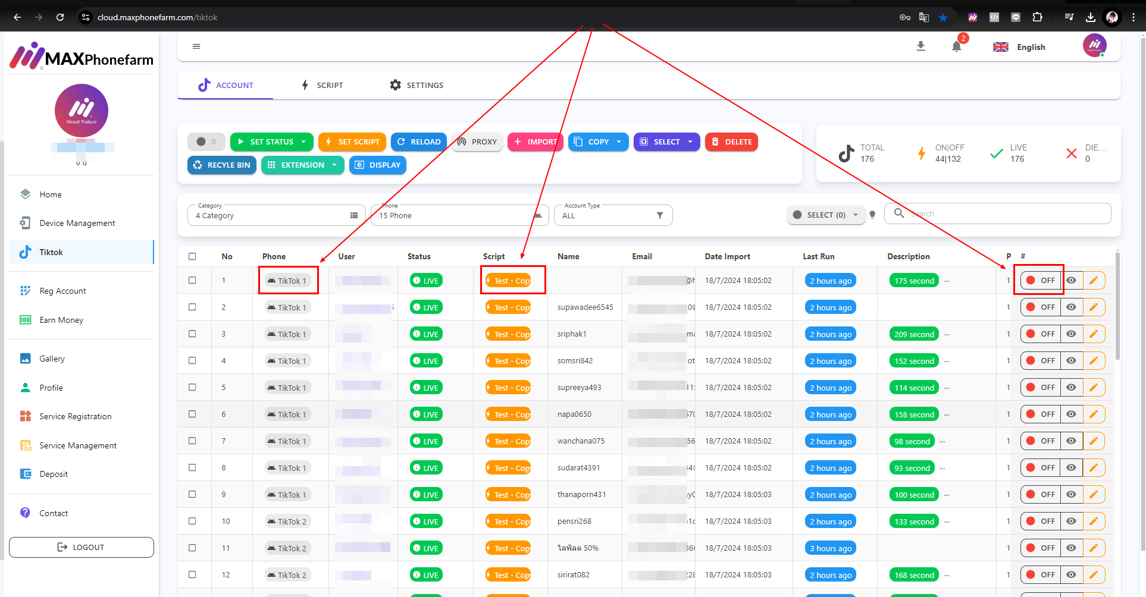Click the RELOAD button
Screen dimensions: 1146x597
pyautogui.click(x=419, y=142)
